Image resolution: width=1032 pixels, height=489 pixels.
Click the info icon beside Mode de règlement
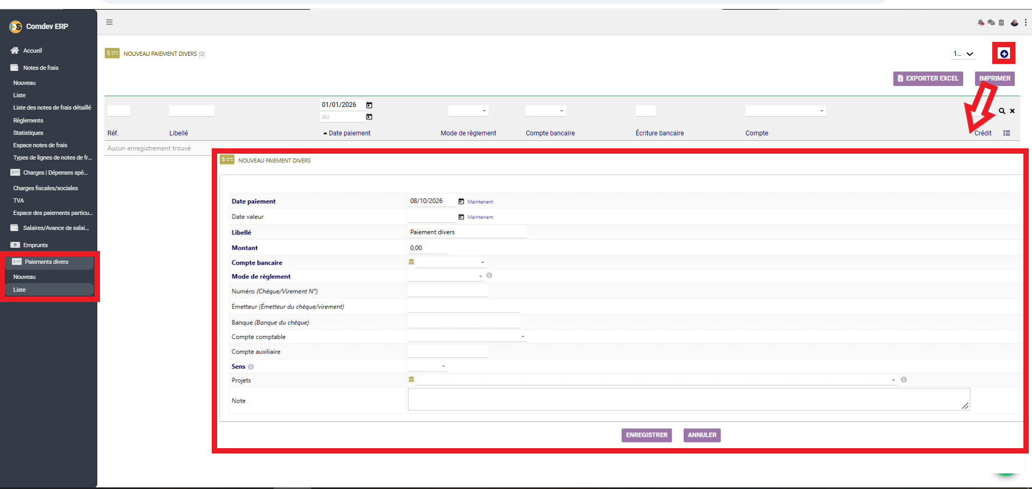click(x=489, y=275)
